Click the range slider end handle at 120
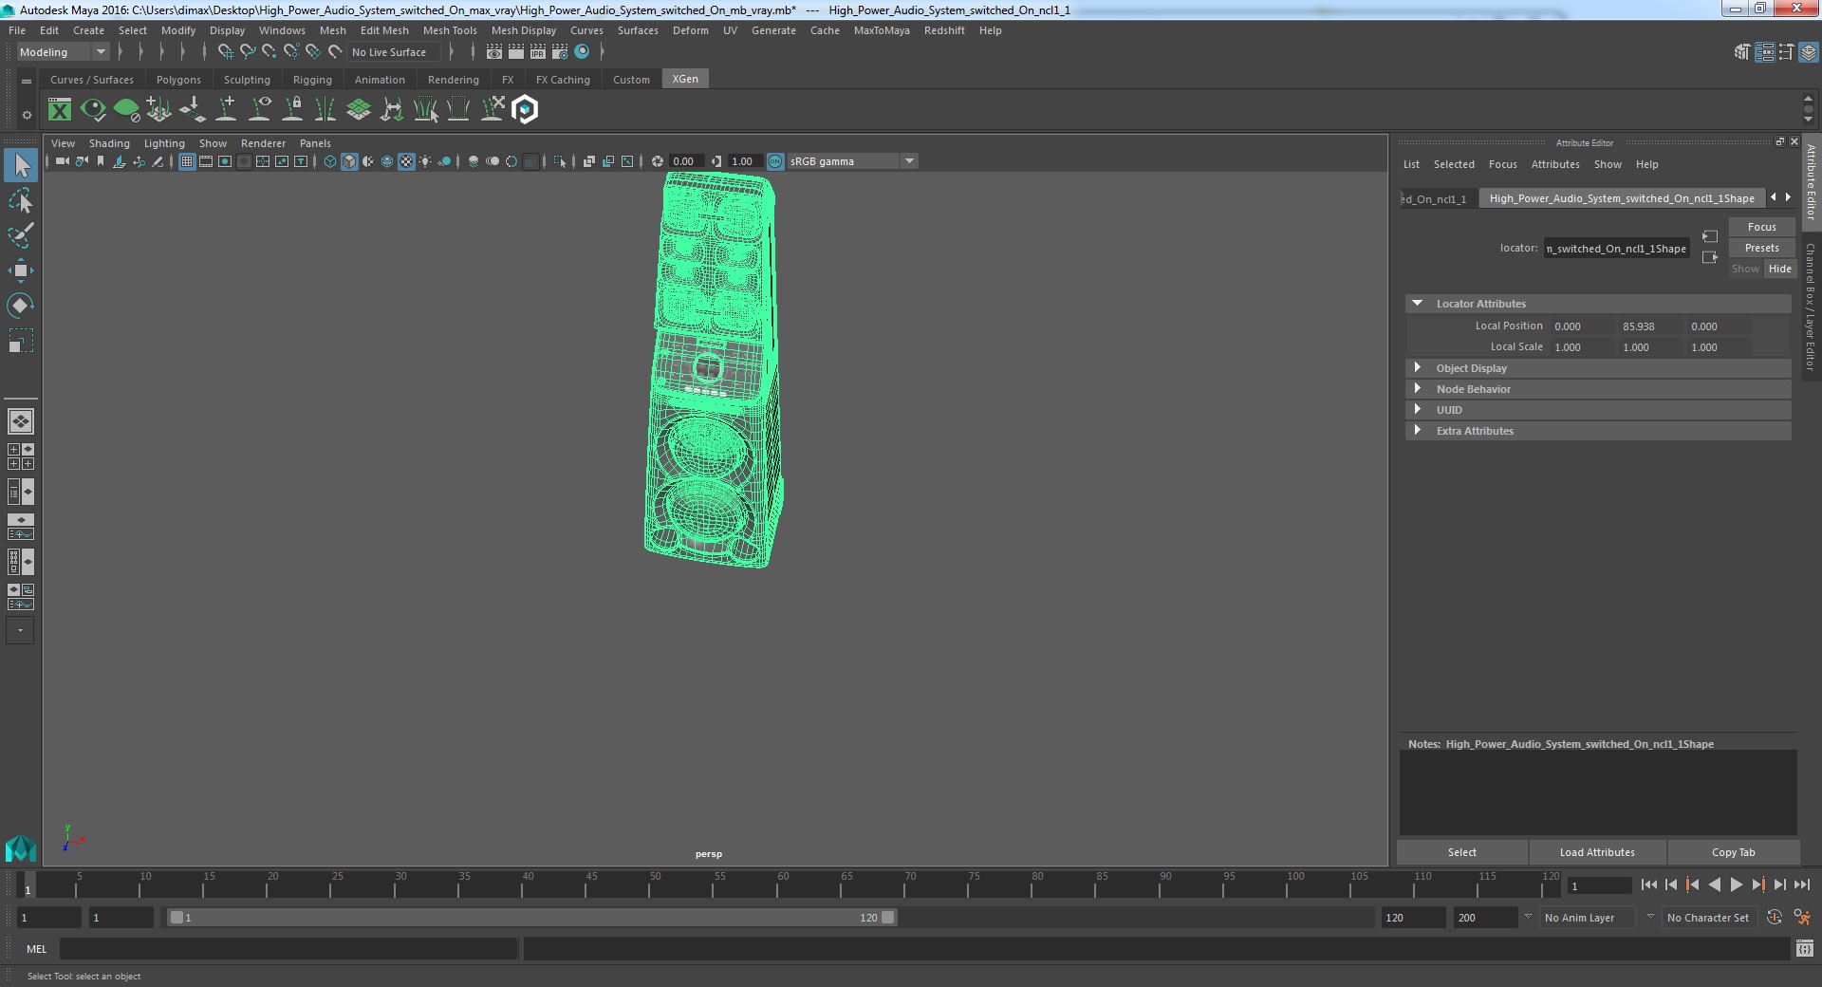Screen dimensions: 1822x987 [x=887, y=918]
